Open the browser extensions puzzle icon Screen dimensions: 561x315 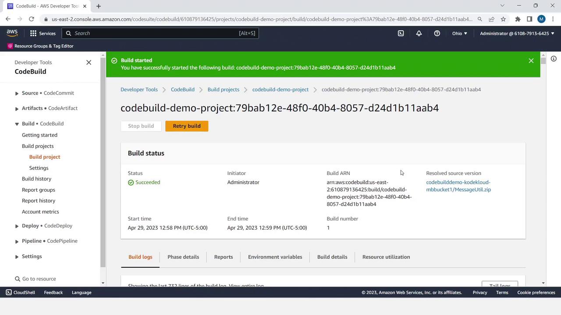pos(518,19)
